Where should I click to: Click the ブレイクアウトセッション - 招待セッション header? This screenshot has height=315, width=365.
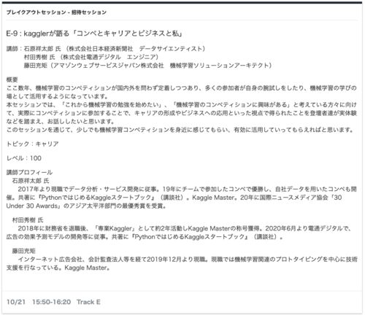tap(56, 12)
